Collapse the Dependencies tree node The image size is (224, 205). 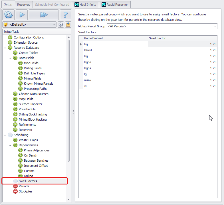[10, 145]
